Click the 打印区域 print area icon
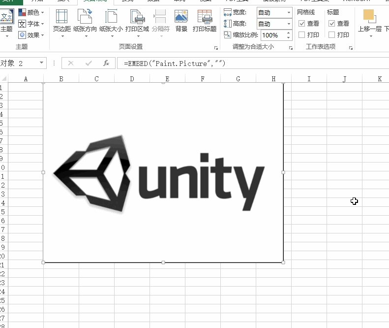The width and height of the screenshot is (389, 328). pos(137,16)
